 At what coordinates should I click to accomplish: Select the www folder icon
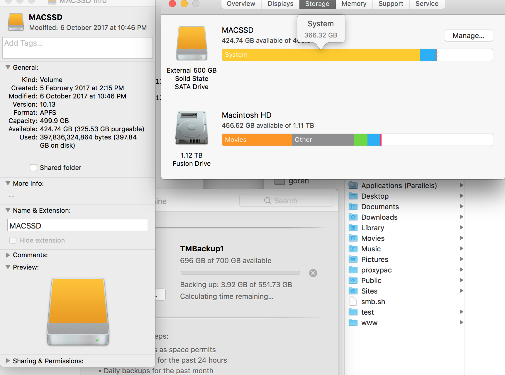[x=353, y=323]
